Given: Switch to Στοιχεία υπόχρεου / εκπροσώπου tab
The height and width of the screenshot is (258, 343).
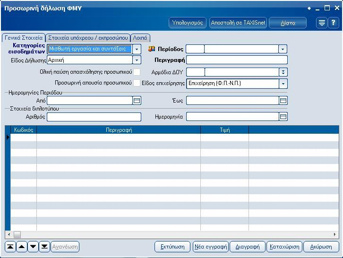Looking at the screenshot, I should [x=88, y=38].
